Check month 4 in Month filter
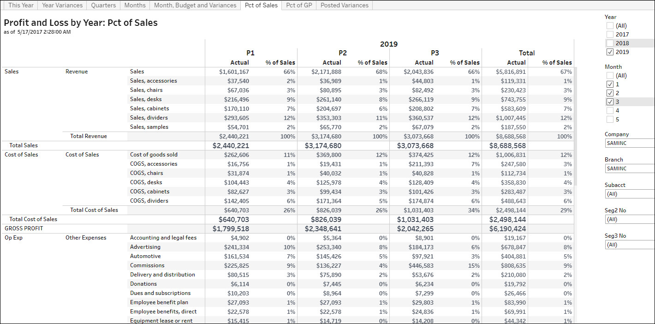 [x=610, y=111]
